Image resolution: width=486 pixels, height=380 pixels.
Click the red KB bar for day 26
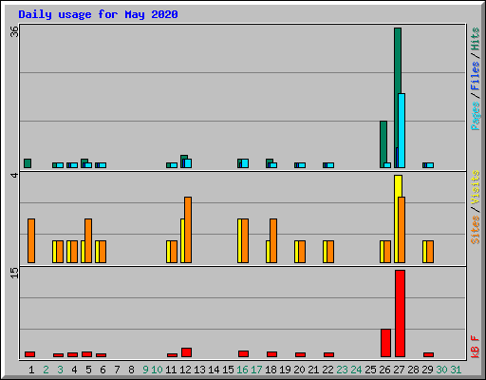tap(385, 343)
